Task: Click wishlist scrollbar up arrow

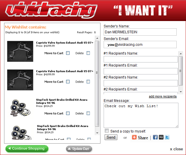Action: click(x=97, y=38)
